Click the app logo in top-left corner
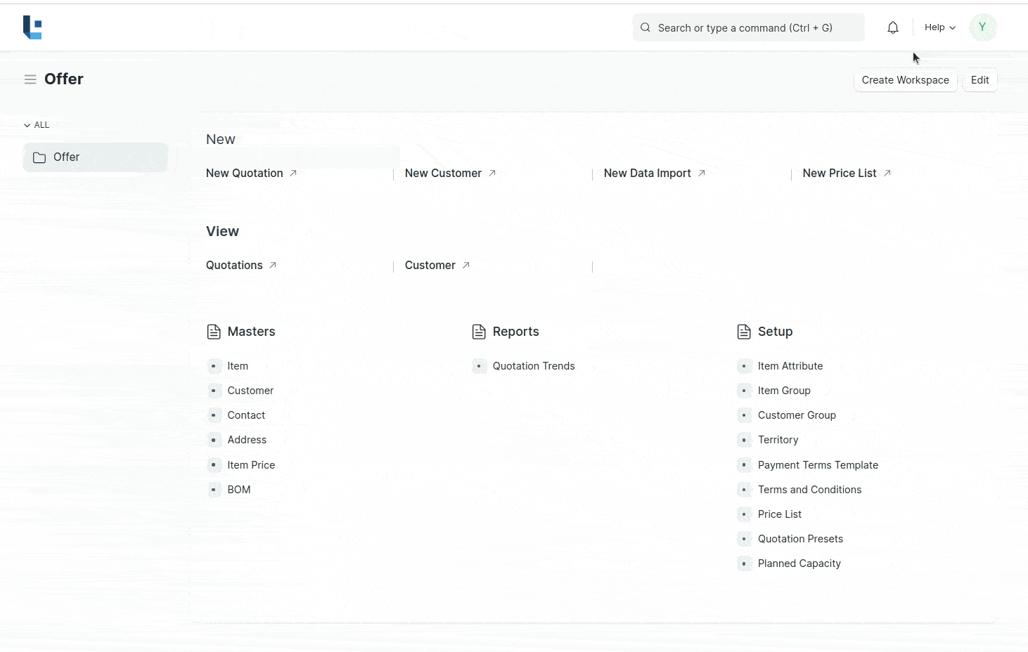 pos(32,27)
